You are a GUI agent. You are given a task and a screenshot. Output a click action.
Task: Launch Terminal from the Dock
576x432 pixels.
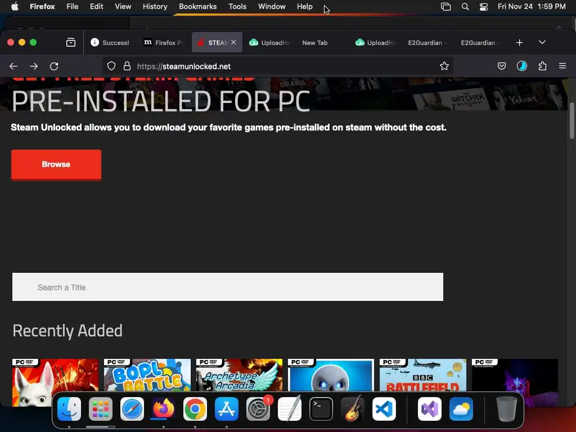click(321, 409)
